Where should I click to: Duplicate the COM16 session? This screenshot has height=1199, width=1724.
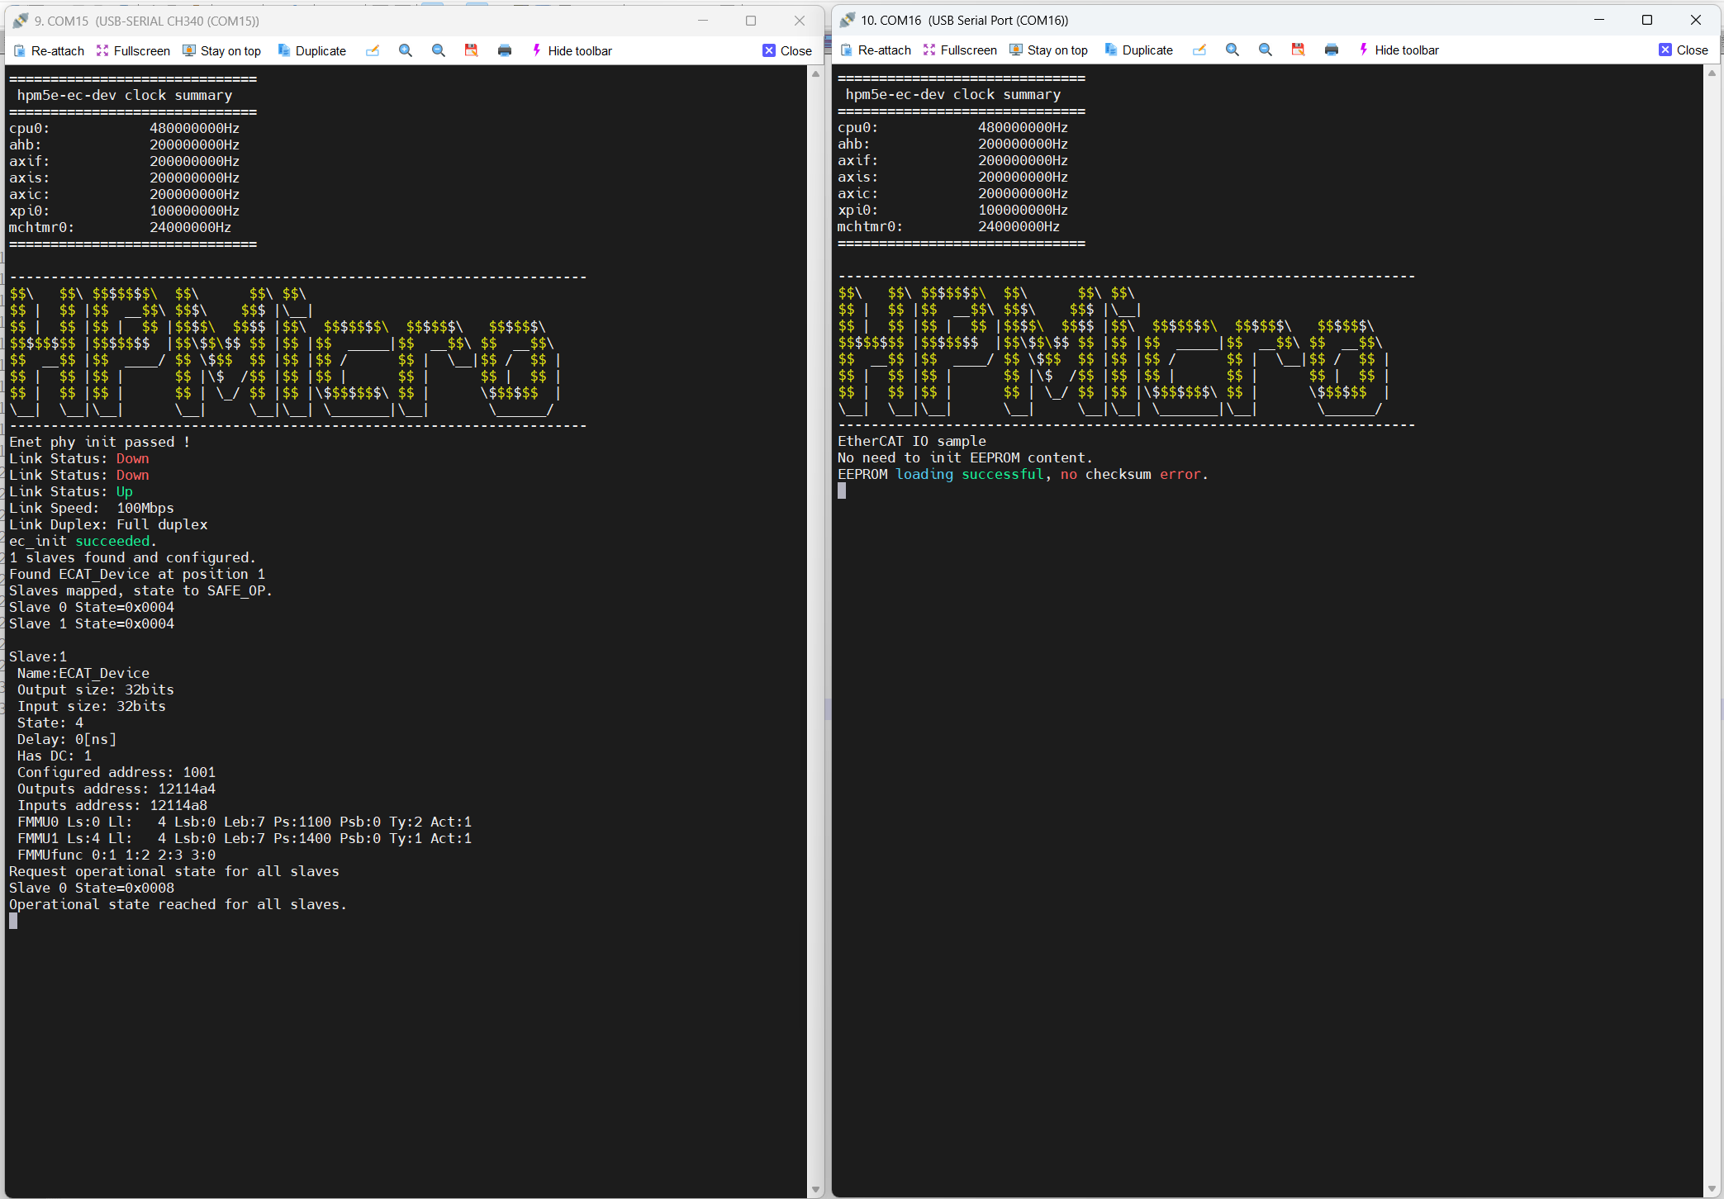(x=1138, y=50)
